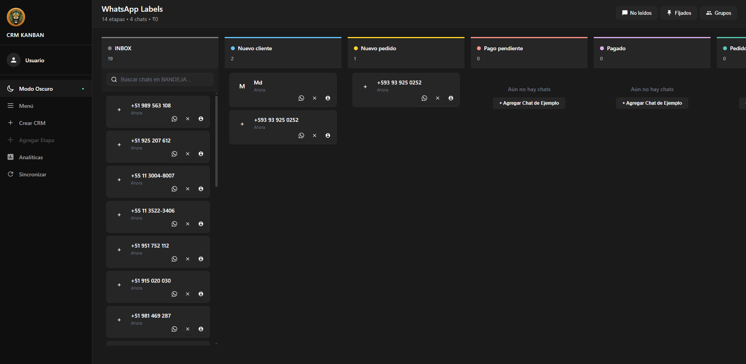The height and width of the screenshot is (364, 746).
Task: Click WhatsApp icon on +51 951 752 112 card
Action: pyautogui.click(x=174, y=259)
